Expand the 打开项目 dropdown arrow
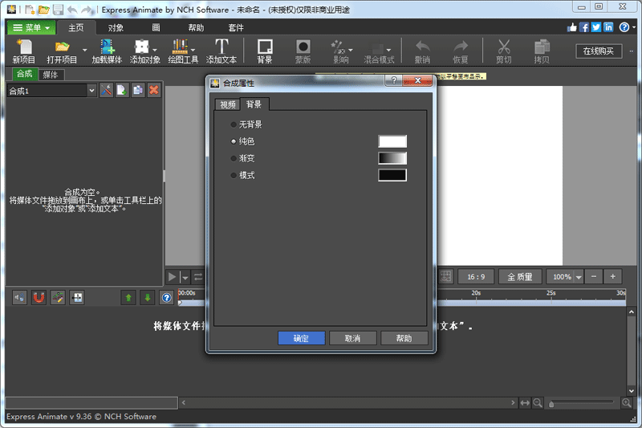Screen dimensions: 642x428 pyautogui.click(x=84, y=51)
